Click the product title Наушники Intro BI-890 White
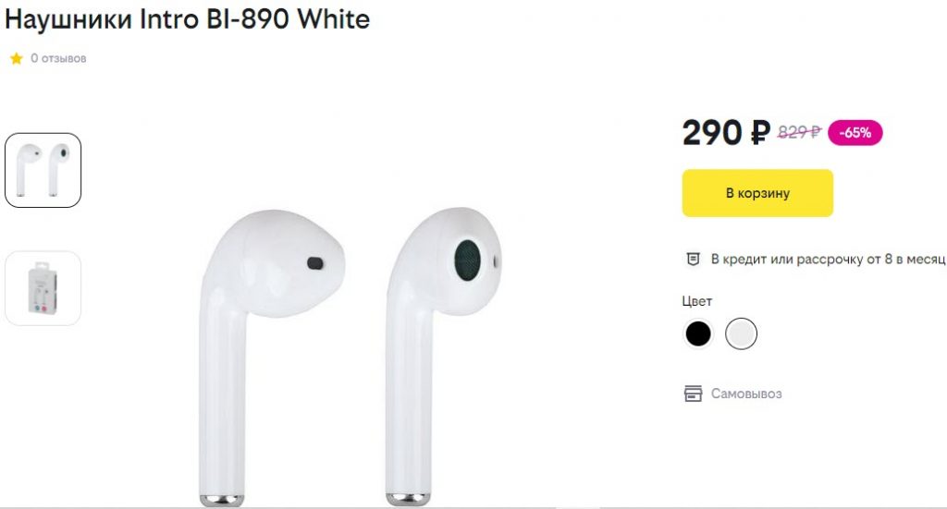 [x=187, y=19]
